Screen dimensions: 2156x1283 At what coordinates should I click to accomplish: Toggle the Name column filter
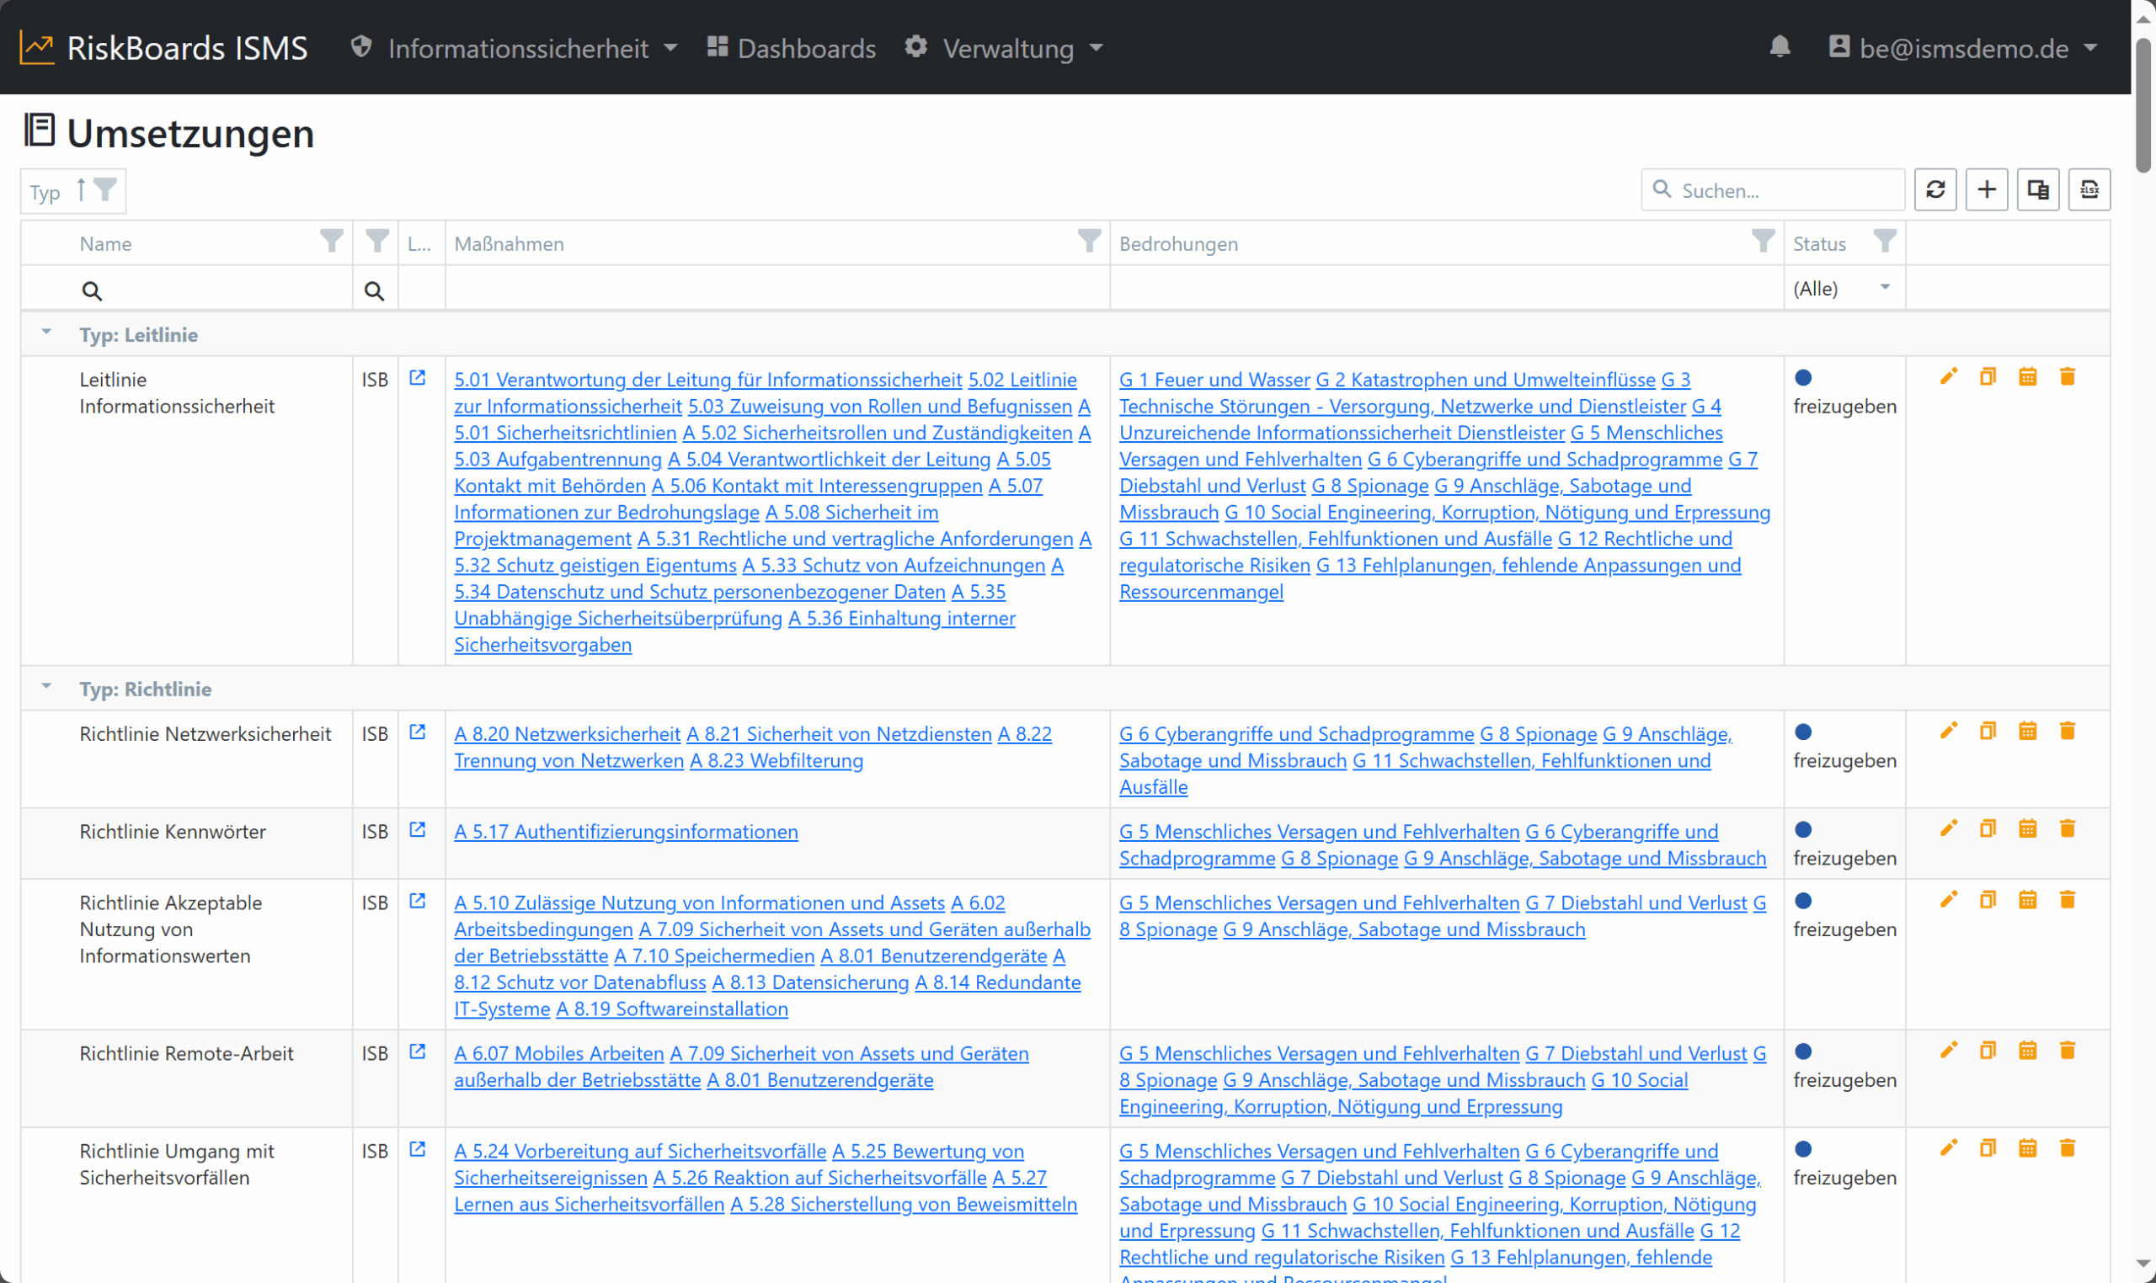pyautogui.click(x=331, y=242)
